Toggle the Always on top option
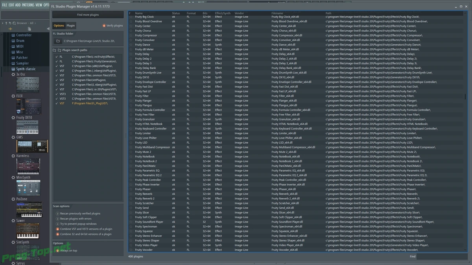472x265 pixels. point(57,250)
